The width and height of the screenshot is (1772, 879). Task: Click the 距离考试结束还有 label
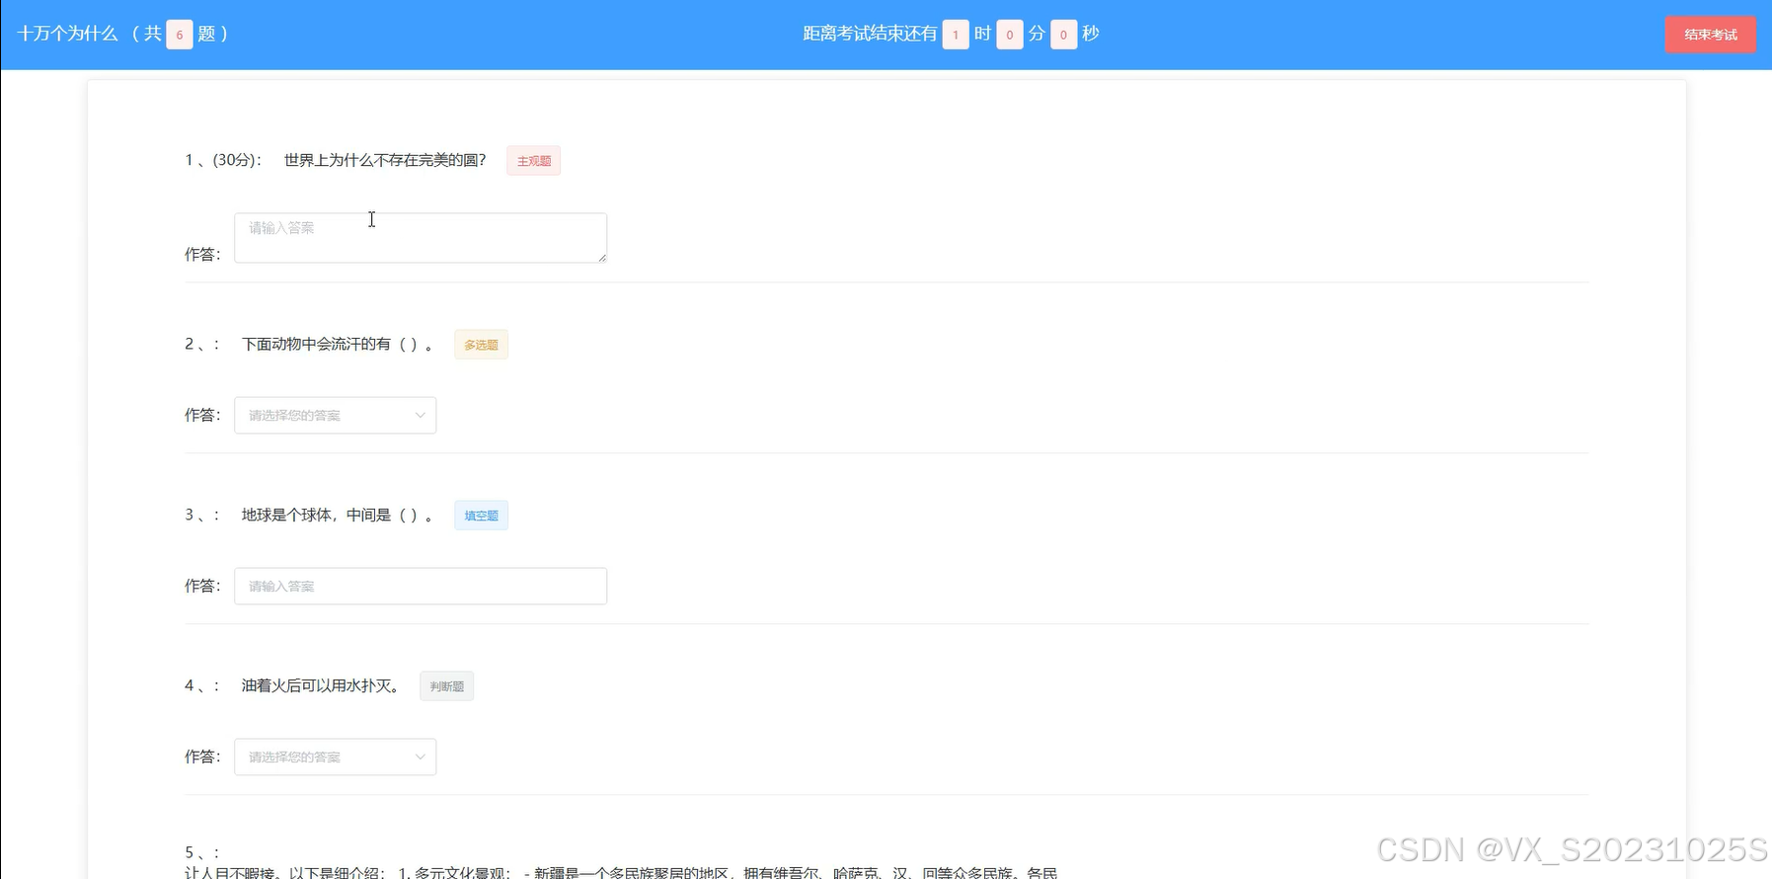tap(870, 34)
